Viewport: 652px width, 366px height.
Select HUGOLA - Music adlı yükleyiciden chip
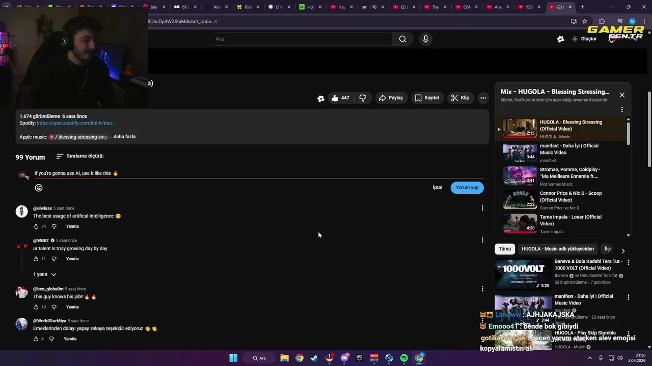point(558,249)
